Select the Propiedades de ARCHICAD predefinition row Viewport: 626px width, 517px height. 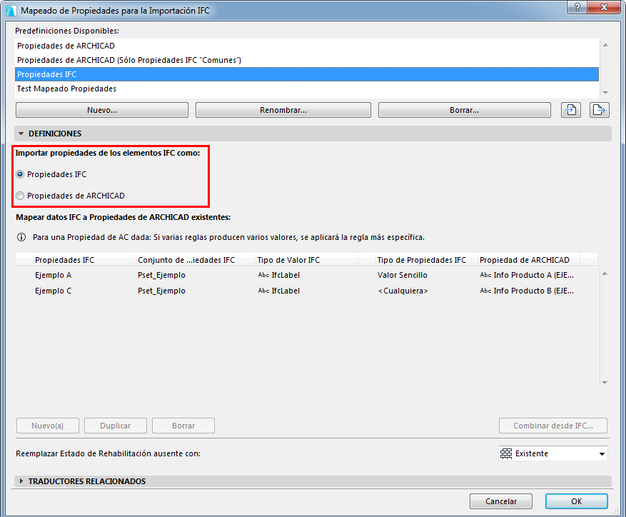[307, 46]
